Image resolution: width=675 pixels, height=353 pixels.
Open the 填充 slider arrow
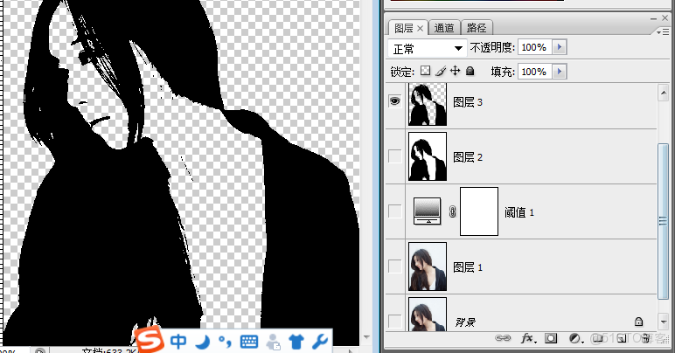pos(560,72)
